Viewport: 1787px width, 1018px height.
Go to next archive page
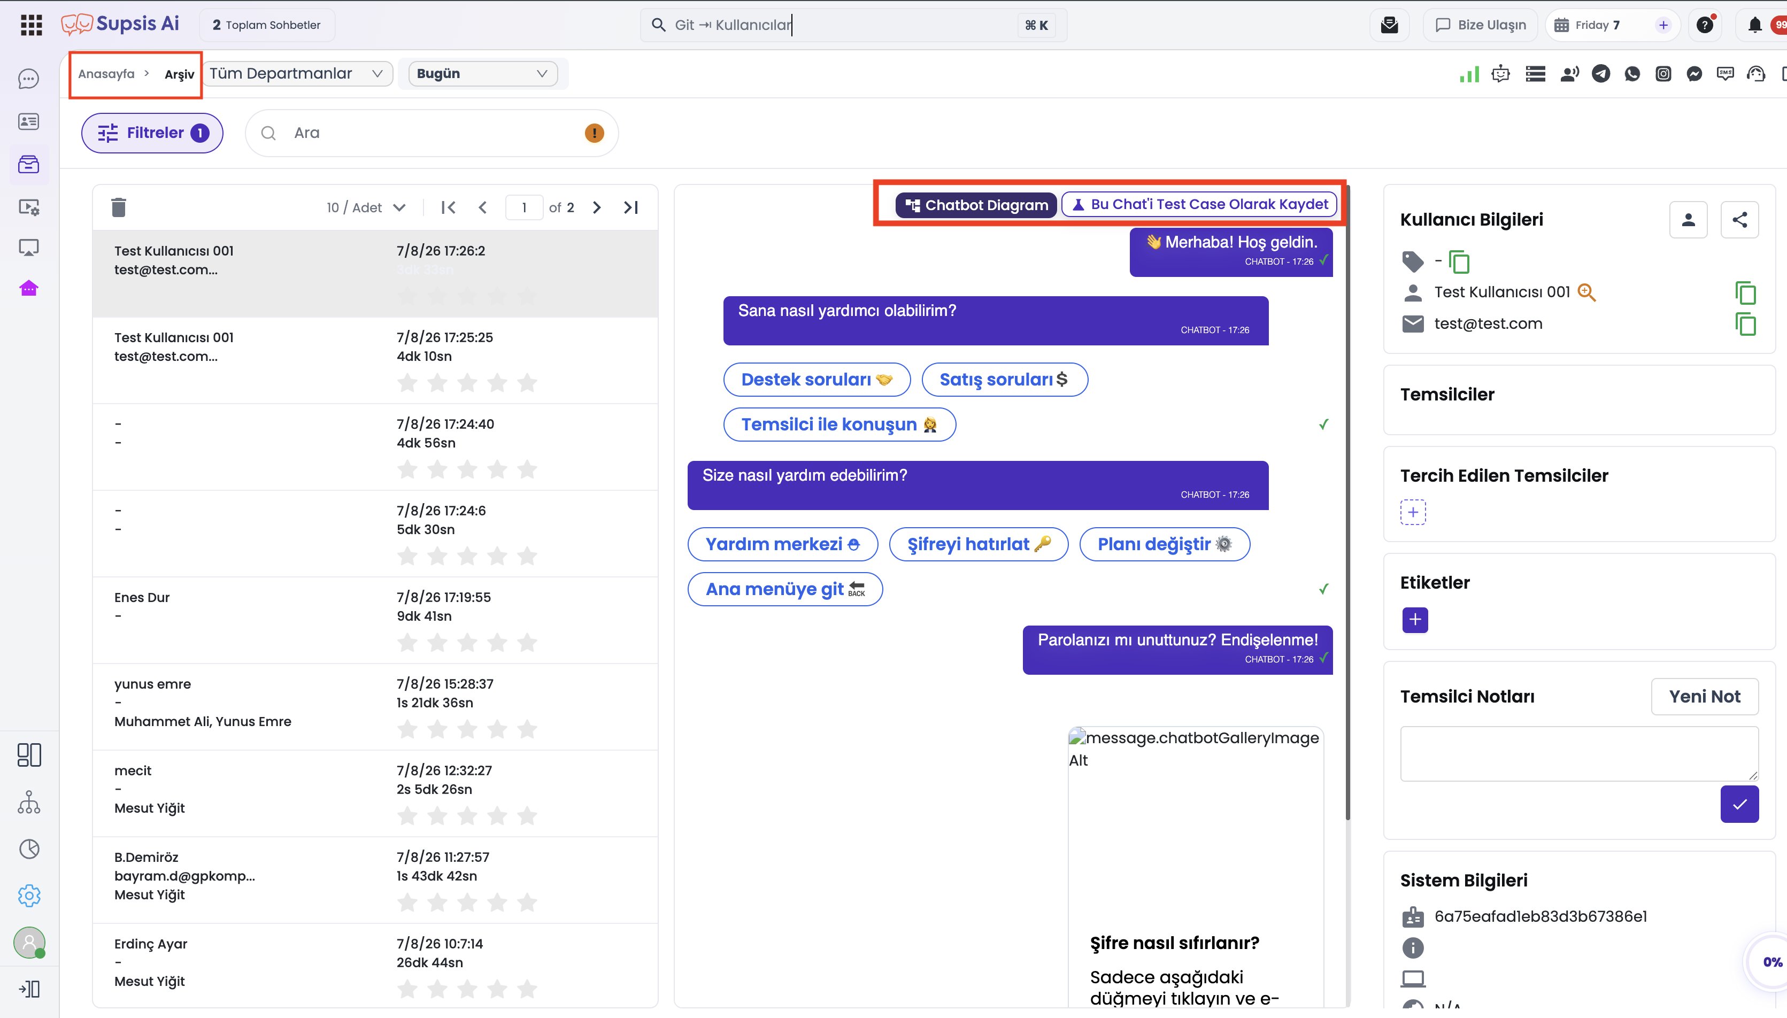coord(596,207)
